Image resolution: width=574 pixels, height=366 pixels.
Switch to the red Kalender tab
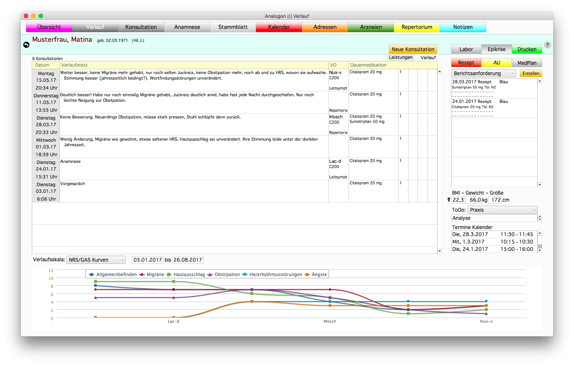point(279,27)
